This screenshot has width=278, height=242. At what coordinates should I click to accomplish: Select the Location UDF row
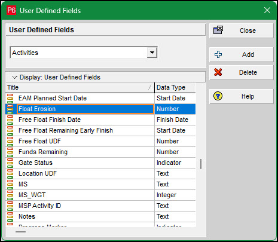(100, 173)
